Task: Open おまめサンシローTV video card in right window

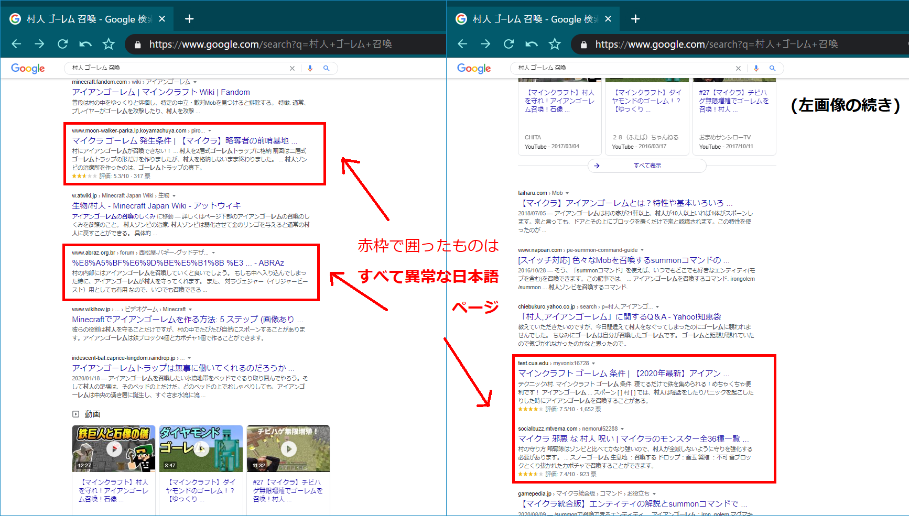Action: 734,117
